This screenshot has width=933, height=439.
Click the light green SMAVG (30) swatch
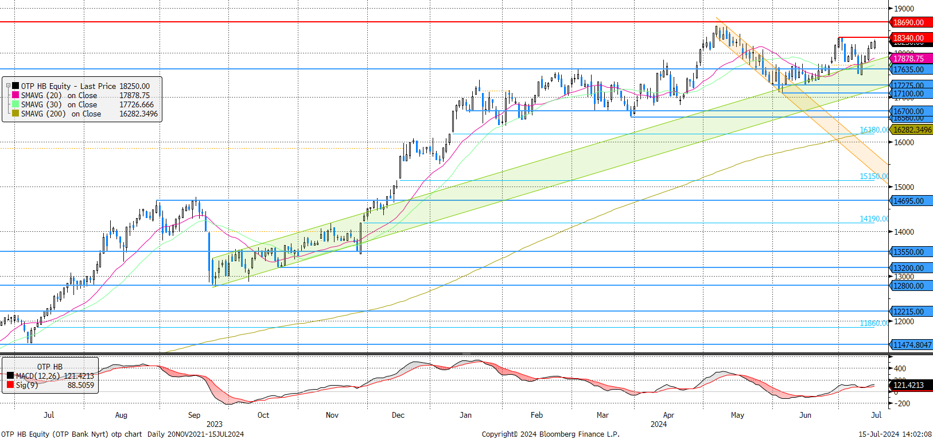pos(15,104)
